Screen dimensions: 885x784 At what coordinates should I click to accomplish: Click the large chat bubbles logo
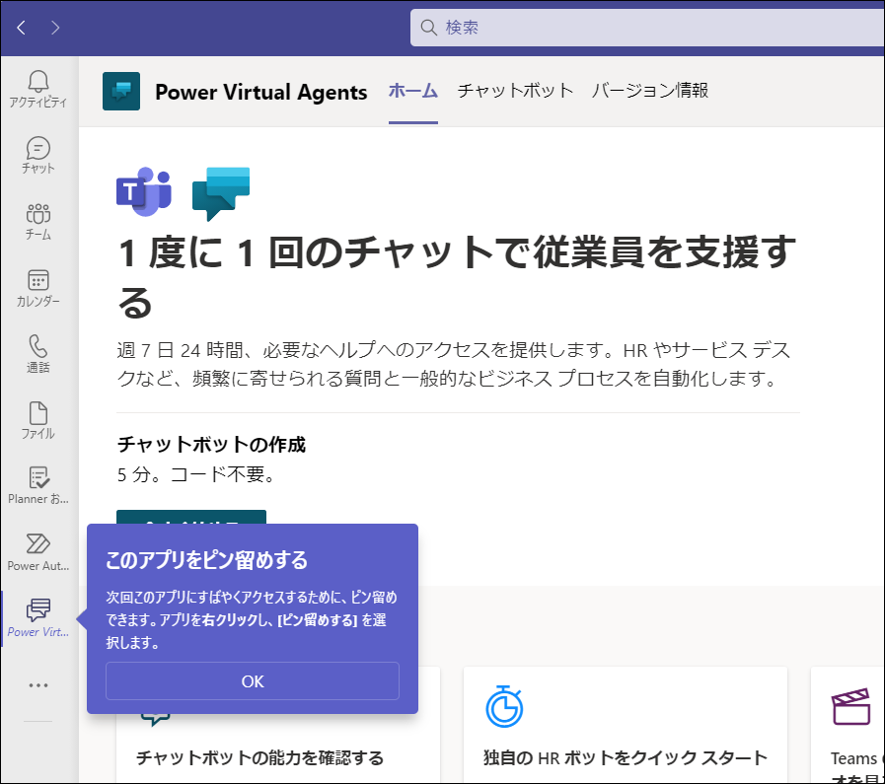tap(221, 193)
